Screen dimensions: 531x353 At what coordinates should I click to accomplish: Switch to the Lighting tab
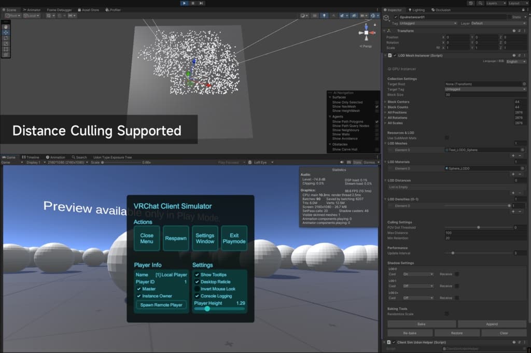pyautogui.click(x=418, y=10)
